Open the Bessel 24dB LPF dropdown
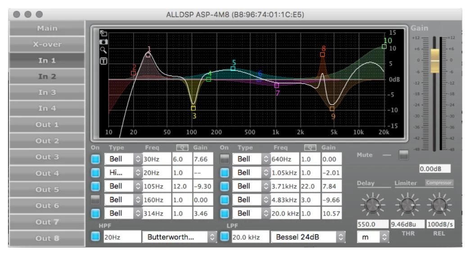This screenshot has width=470, height=256. [x=308, y=237]
